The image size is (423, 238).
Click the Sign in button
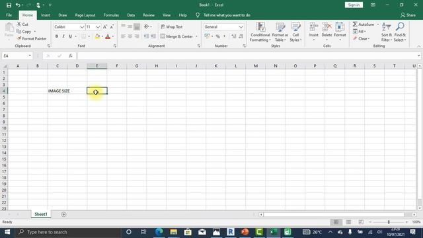(x=354, y=5)
